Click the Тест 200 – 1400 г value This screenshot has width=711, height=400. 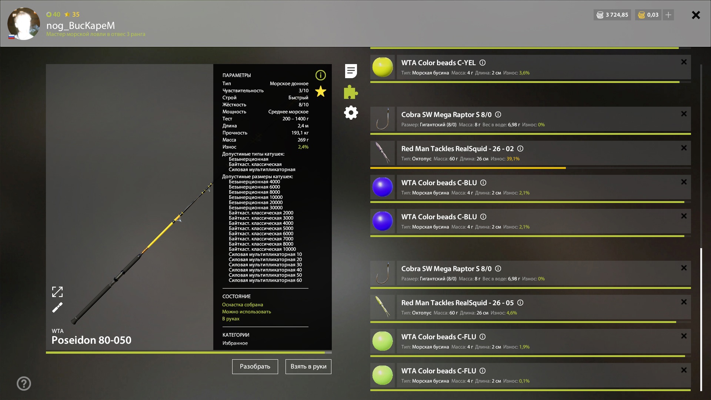coord(296,119)
